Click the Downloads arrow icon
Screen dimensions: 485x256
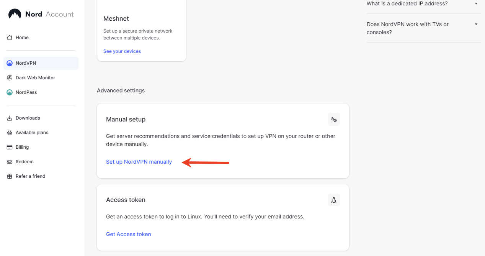pos(10,118)
